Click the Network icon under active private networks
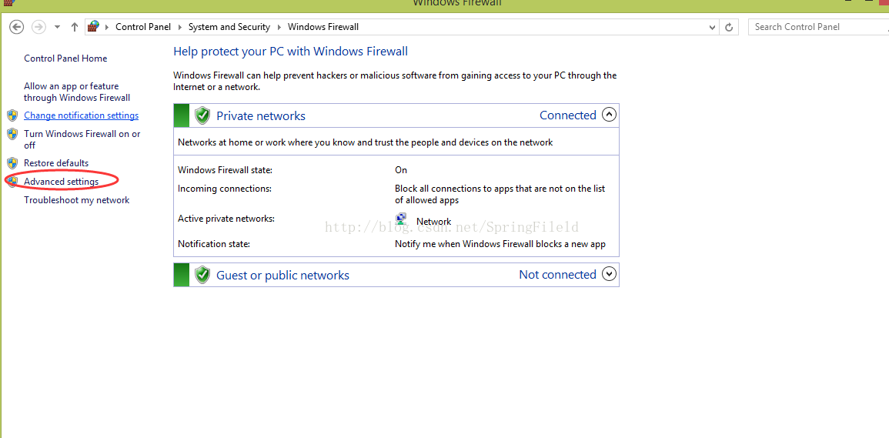Screen dimensions: 889x438 click(x=402, y=220)
